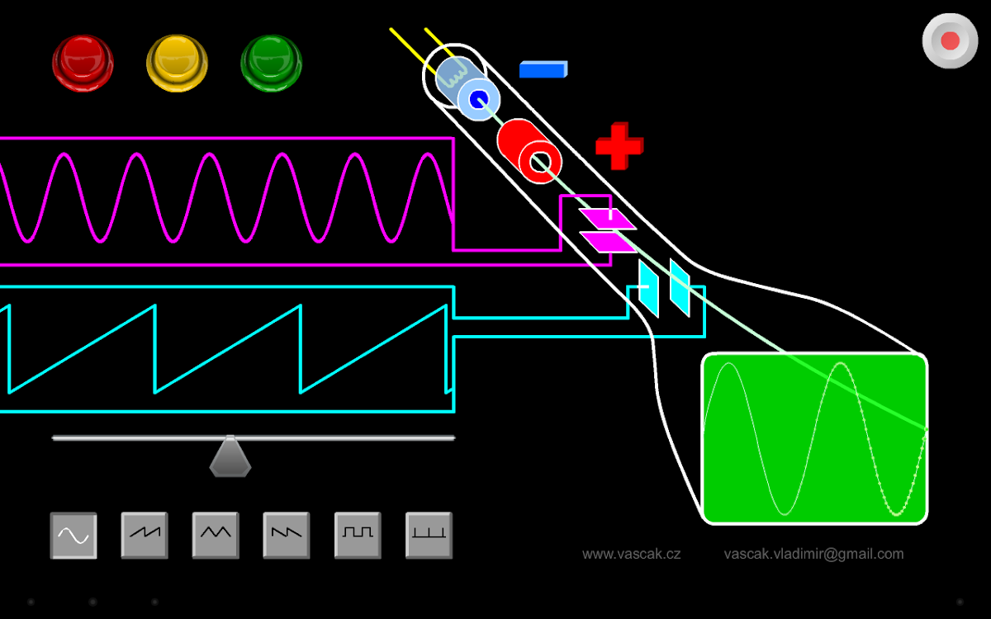Select the rising sawtooth waveform button
Viewport: 991px width, 619px height.
point(145,536)
